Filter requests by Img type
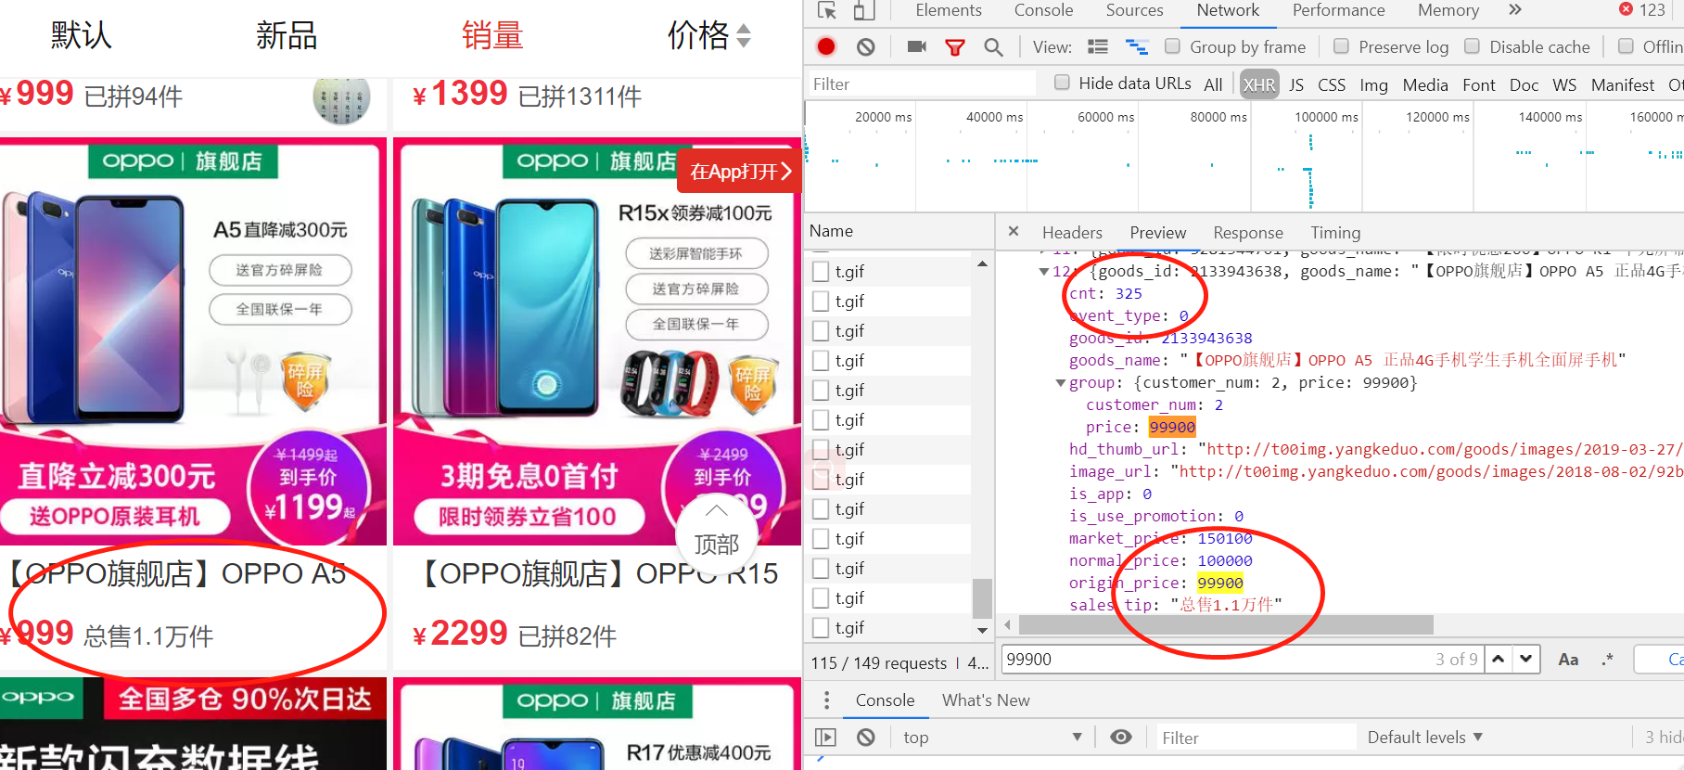Viewport: 1684px width, 770px height. tap(1373, 84)
